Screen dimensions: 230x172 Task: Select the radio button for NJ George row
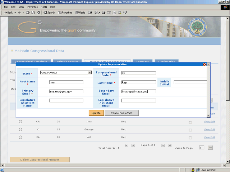pyautogui.click(x=20, y=129)
